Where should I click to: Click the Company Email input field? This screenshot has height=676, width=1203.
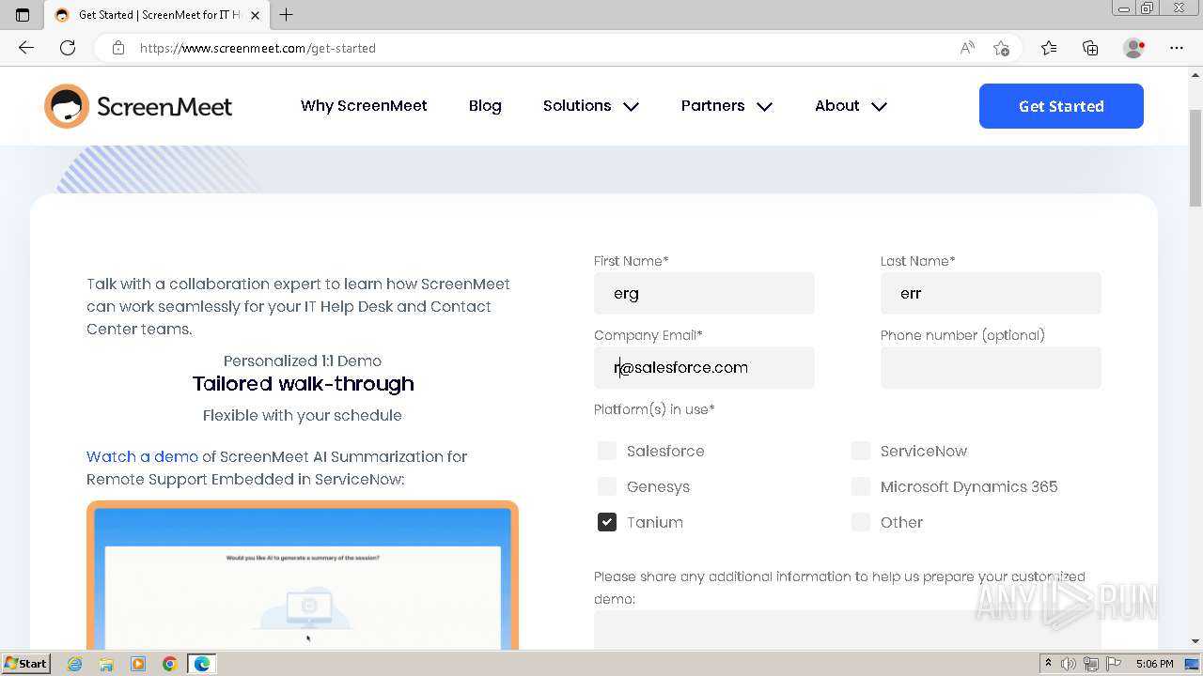pos(704,367)
